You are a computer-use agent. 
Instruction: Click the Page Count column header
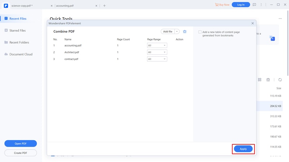point(123,39)
